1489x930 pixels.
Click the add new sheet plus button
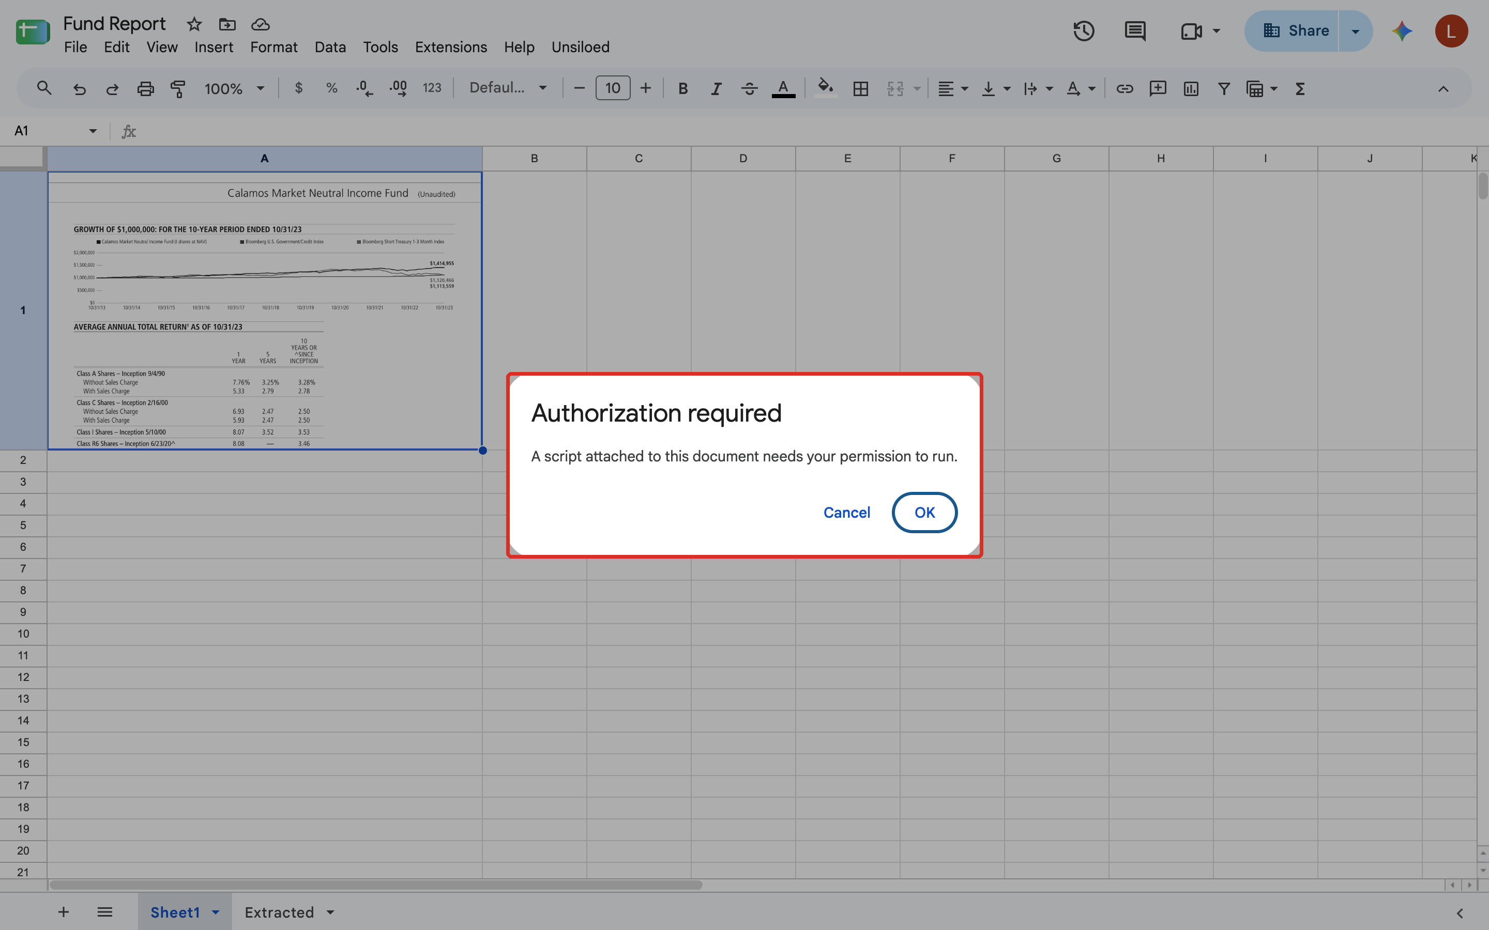pos(64,912)
